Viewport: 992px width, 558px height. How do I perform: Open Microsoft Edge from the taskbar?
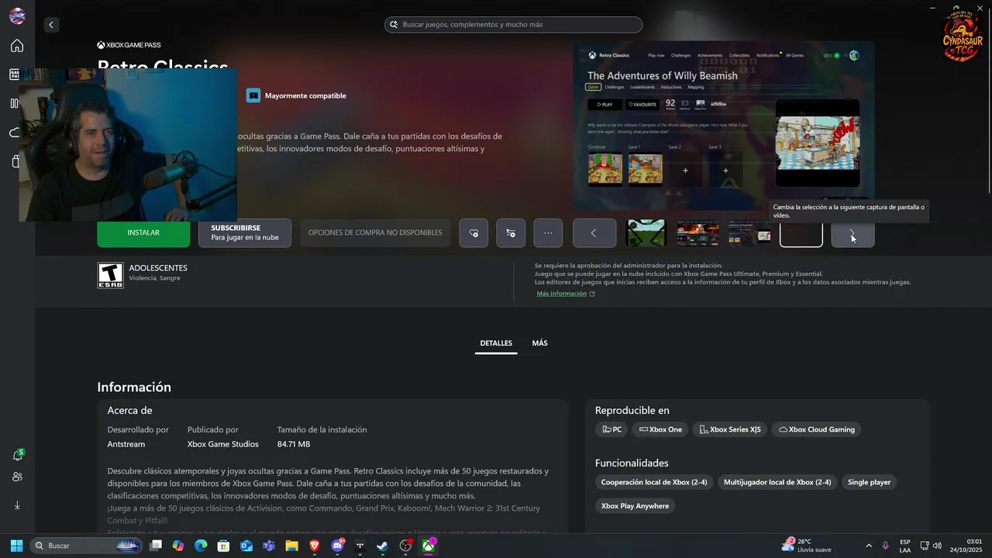tap(201, 546)
